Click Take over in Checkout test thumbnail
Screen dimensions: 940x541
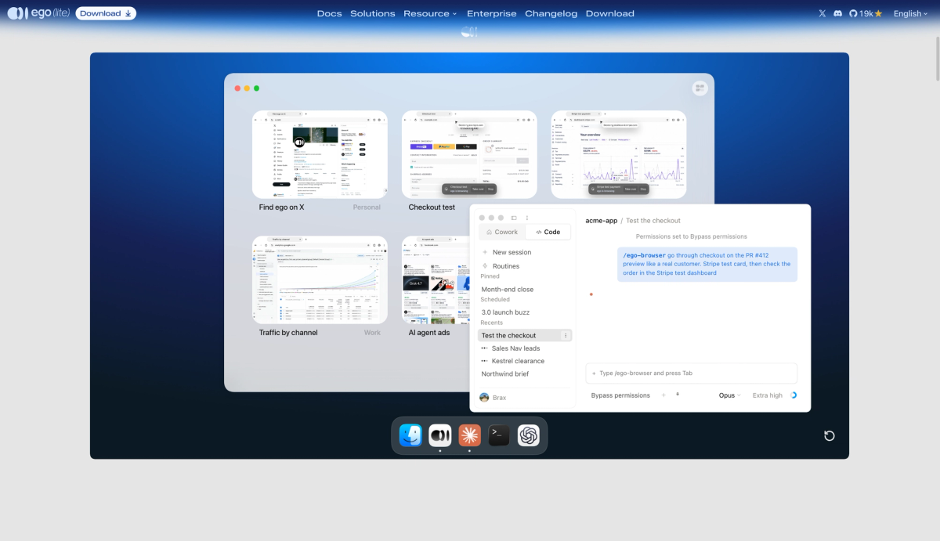(x=477, y=189)
